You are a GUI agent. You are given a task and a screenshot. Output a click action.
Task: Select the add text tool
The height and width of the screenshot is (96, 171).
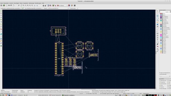point(157,40)
